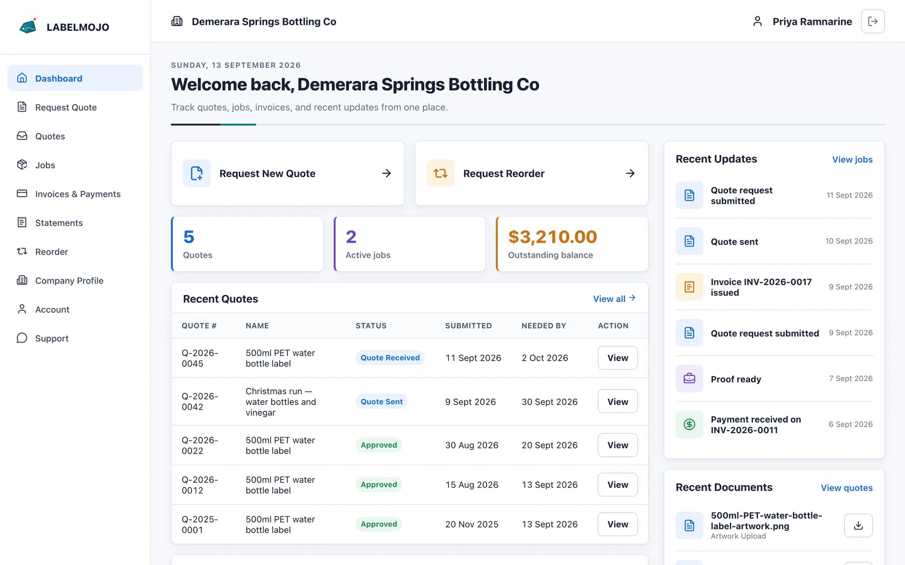Viewport: 905px width, 565px height.
Task: Click the 2 Active jobs summary card
Action: pos(410,244)
